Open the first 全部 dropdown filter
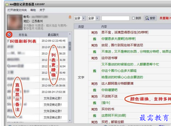 pyautogui.click(x=80, y=18)
